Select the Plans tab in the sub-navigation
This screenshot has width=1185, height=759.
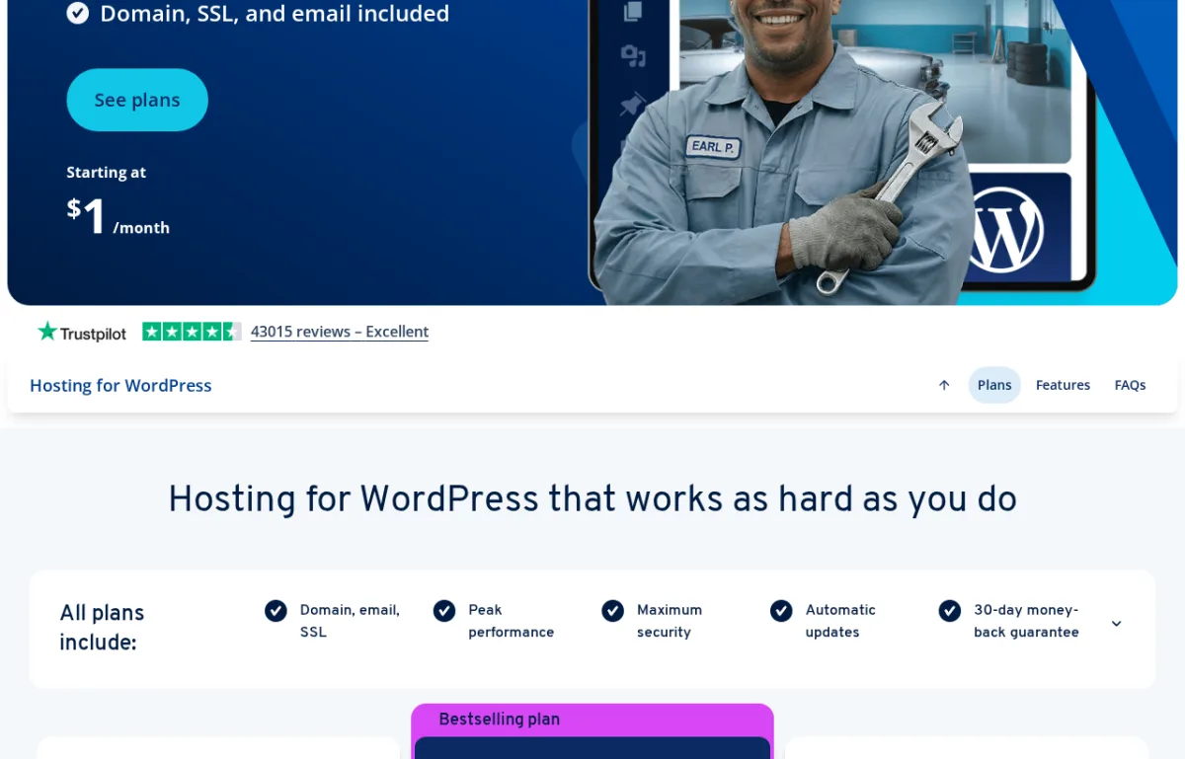tap(994, 385)
